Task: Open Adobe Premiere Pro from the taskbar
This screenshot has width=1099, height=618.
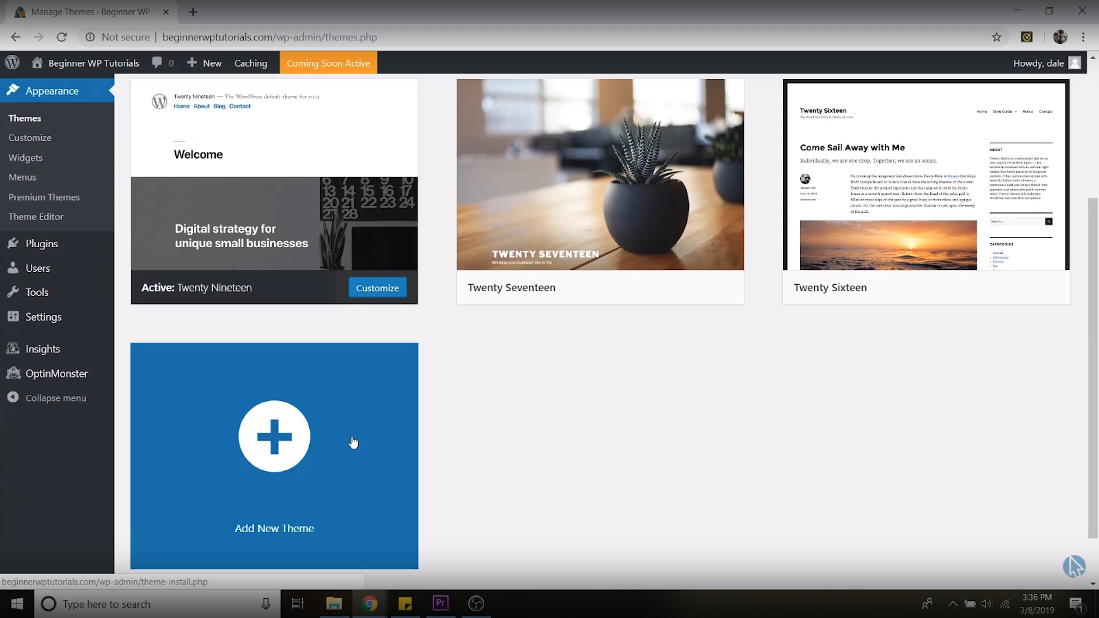Action: [441, 604]
